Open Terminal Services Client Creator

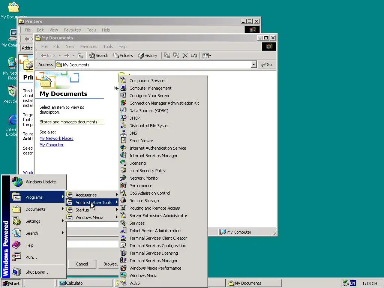[163, 238]
